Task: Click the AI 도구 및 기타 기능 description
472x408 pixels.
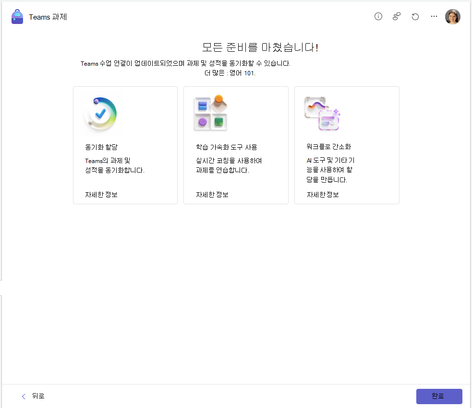Action: (330, 170)
